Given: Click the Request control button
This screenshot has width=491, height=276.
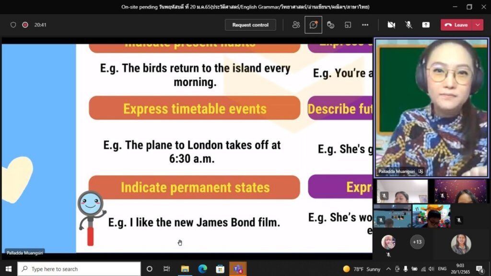Looking at the screenshot, I should [250, 25].
